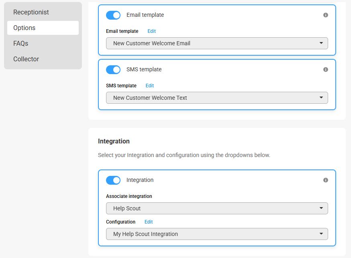The height and width of the screenshot is (258, 351).
Task: Click Edit link beside Configuration
Action: 149,222
